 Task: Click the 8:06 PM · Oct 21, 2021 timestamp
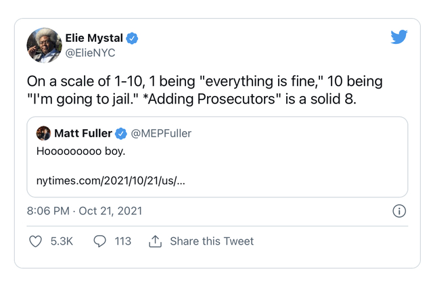coord(85,211)
